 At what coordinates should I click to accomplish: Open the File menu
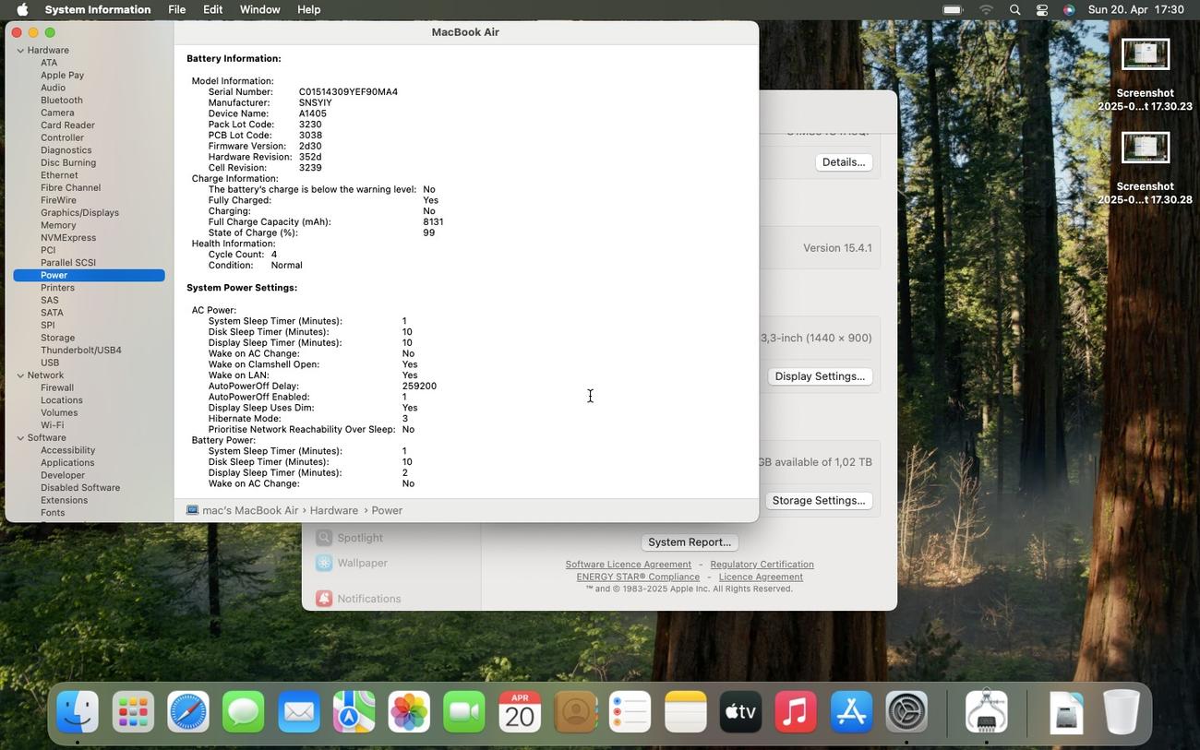[176, 10]
